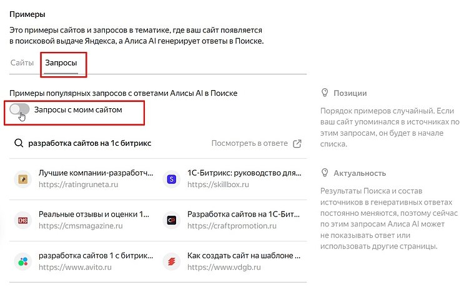Switch to the Сайты tab
469x289 pixels.
[x=22, y=63]
